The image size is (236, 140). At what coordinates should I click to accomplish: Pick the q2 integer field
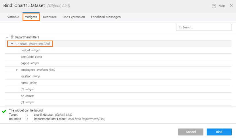click(x=22, y=96)
